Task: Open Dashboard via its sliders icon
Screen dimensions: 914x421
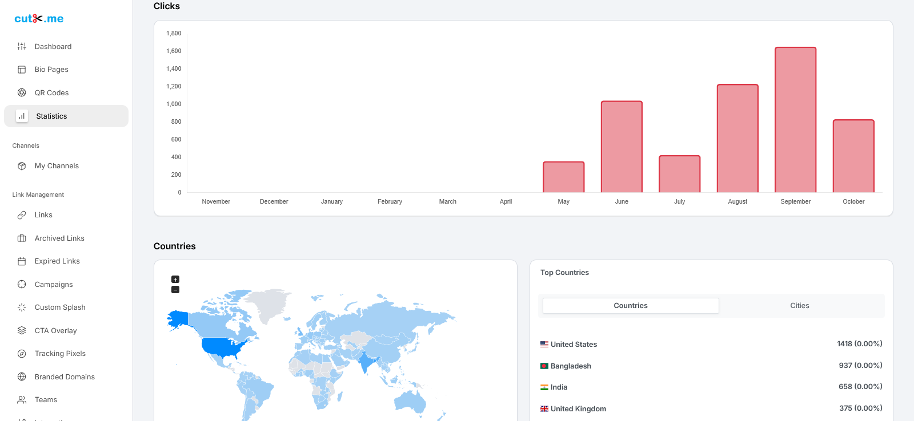Action: 22,46
